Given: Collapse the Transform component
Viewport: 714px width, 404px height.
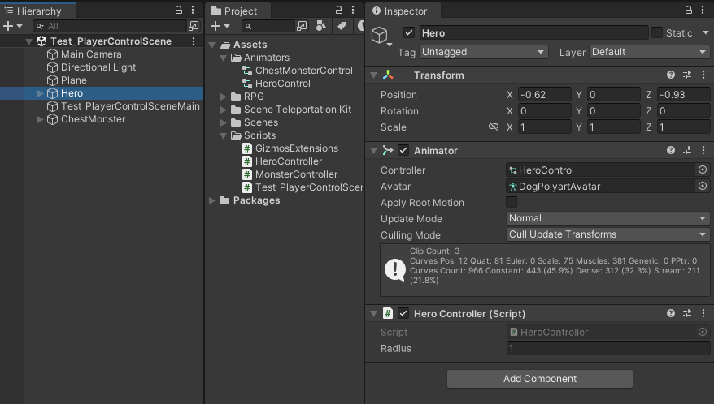Looking at the screenshot, I should 374,75.
